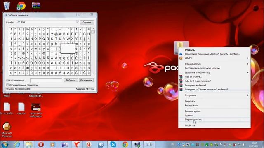Select the ½ character in the grid
The image size is (264, 148).
pos(24,58)
